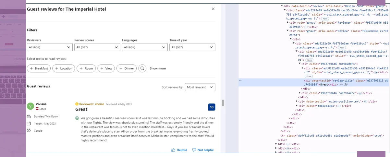Screen dimensions: 390x157
Task: Select the hr aria-hidden element line
Action: pos(332,136)
